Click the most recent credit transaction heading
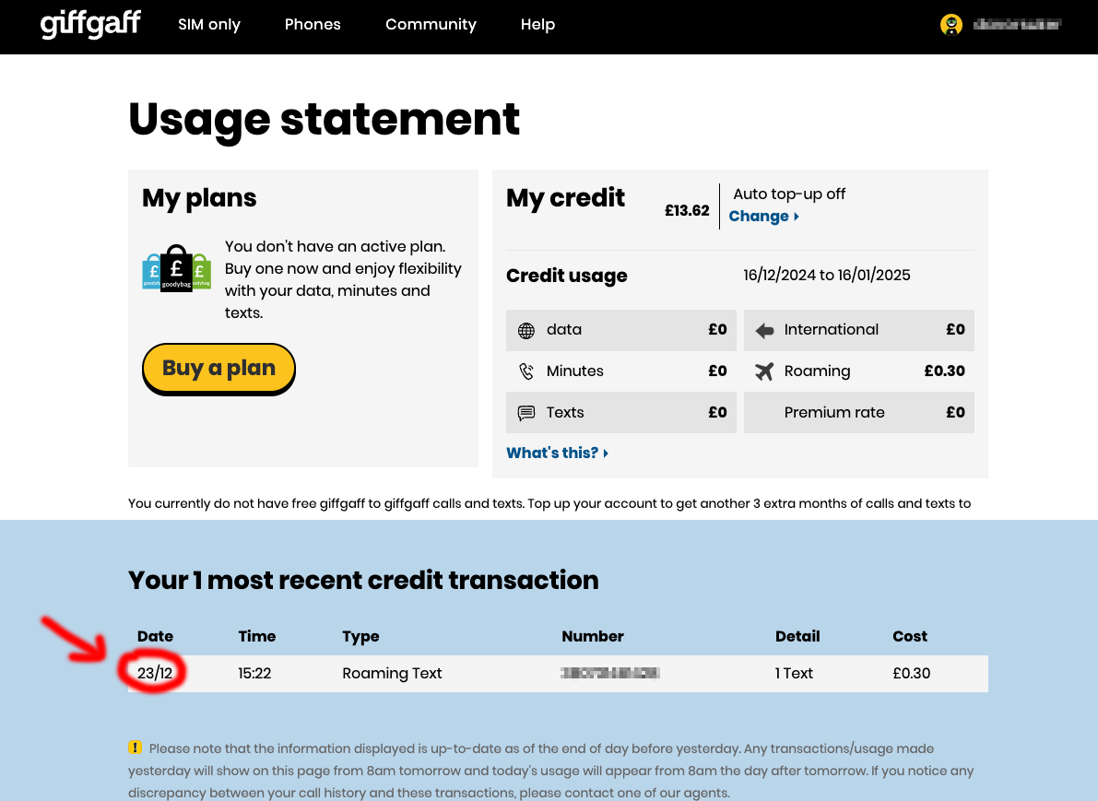This screenshot has width=1098, height=801. point(363,581)
